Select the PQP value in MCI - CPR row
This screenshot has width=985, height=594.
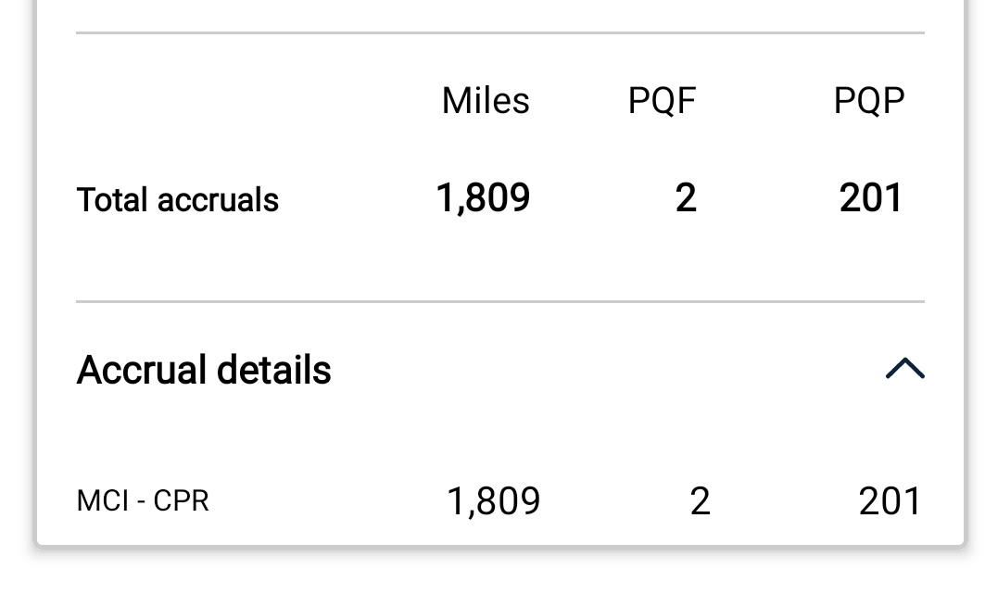point(890,501)
